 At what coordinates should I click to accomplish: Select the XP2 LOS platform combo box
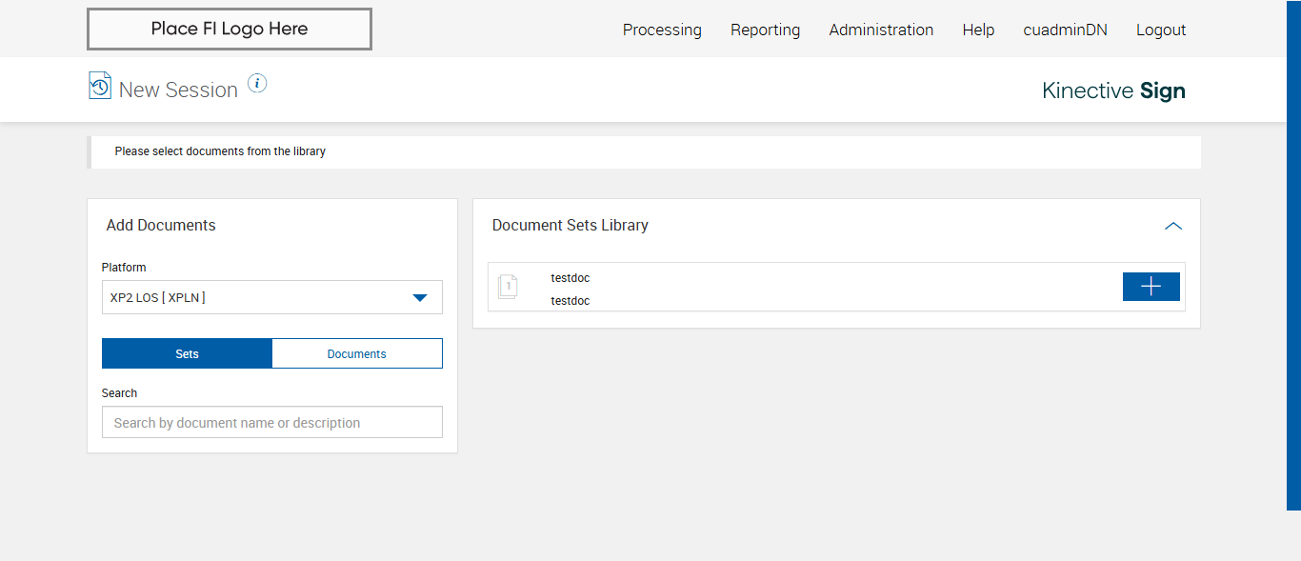click(257, 297)
